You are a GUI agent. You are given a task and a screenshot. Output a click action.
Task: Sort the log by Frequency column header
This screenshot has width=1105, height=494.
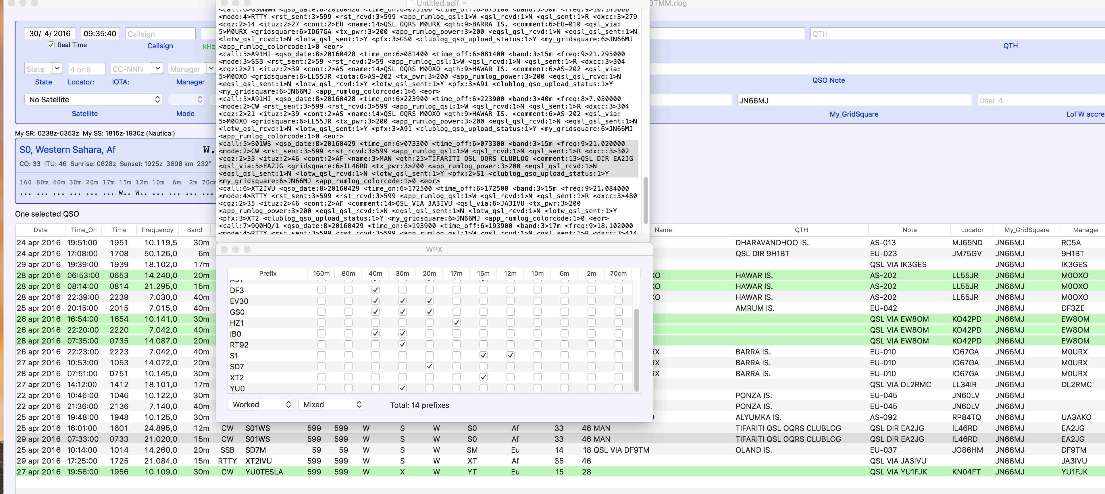click(x=157, y=230)
